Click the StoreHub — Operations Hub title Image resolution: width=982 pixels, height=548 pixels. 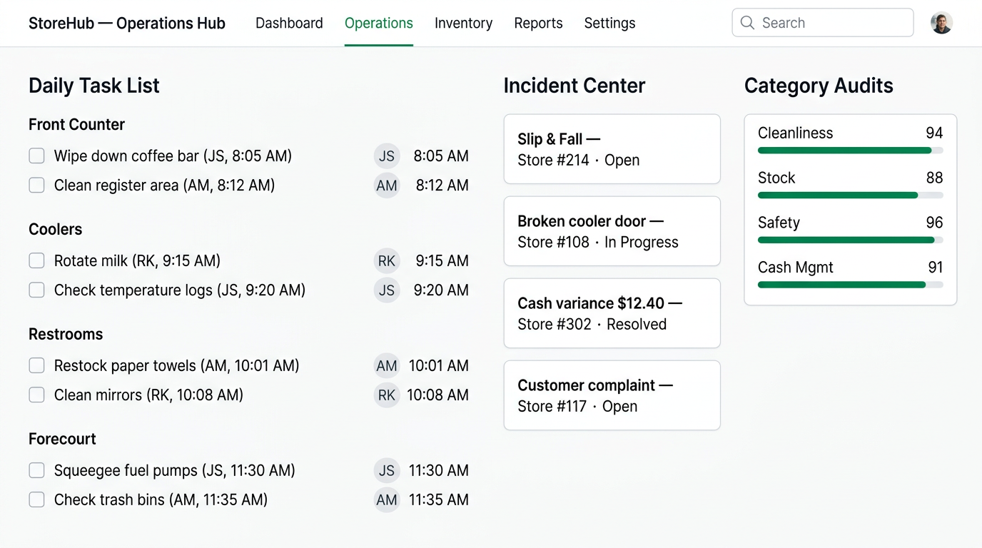(127, 23)
